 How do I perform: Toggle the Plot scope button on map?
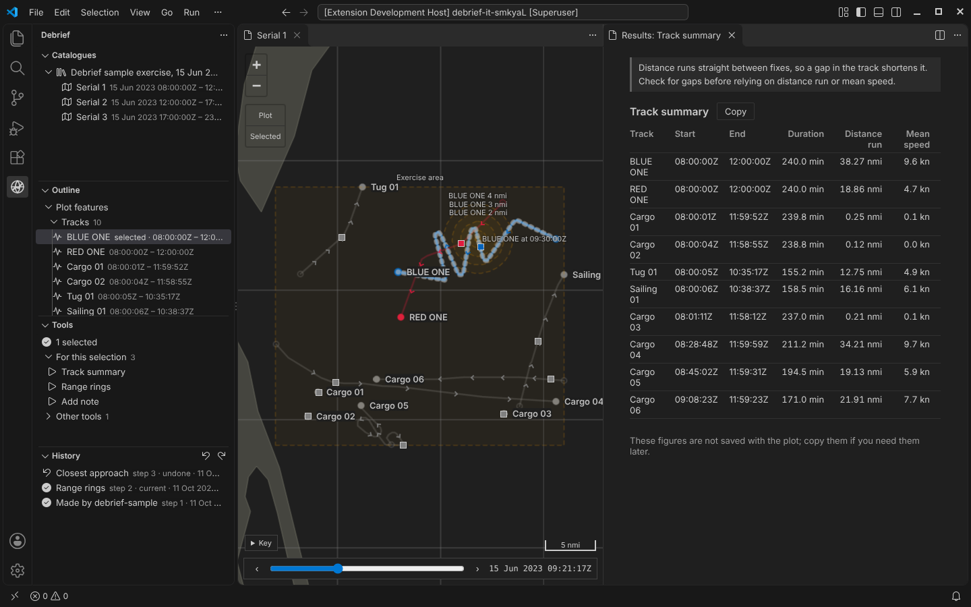[x=266, y=115]
